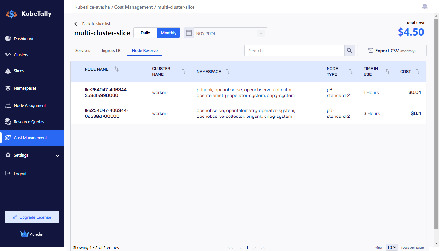Click the Avesha crown logo
This screenshot has height=251, width=442.
coord(25,234)
